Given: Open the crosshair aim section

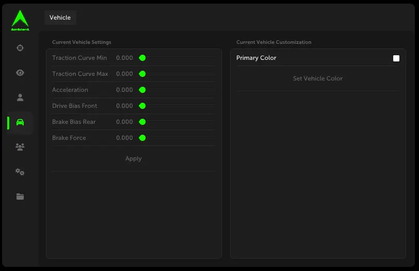Looking at the screenshot, I should tap(20, 48).
